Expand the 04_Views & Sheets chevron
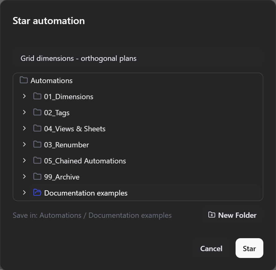The image size is (276, 270). [24, 128]
